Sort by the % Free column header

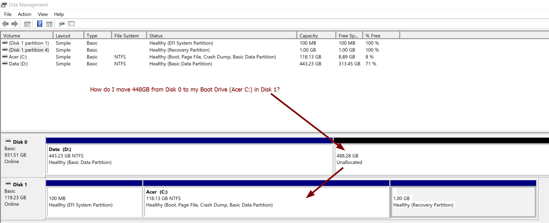381,35
